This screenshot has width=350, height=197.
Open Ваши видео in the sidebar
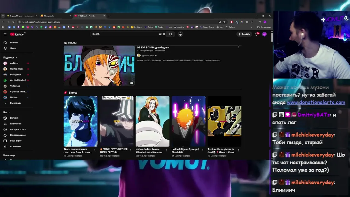16,141
